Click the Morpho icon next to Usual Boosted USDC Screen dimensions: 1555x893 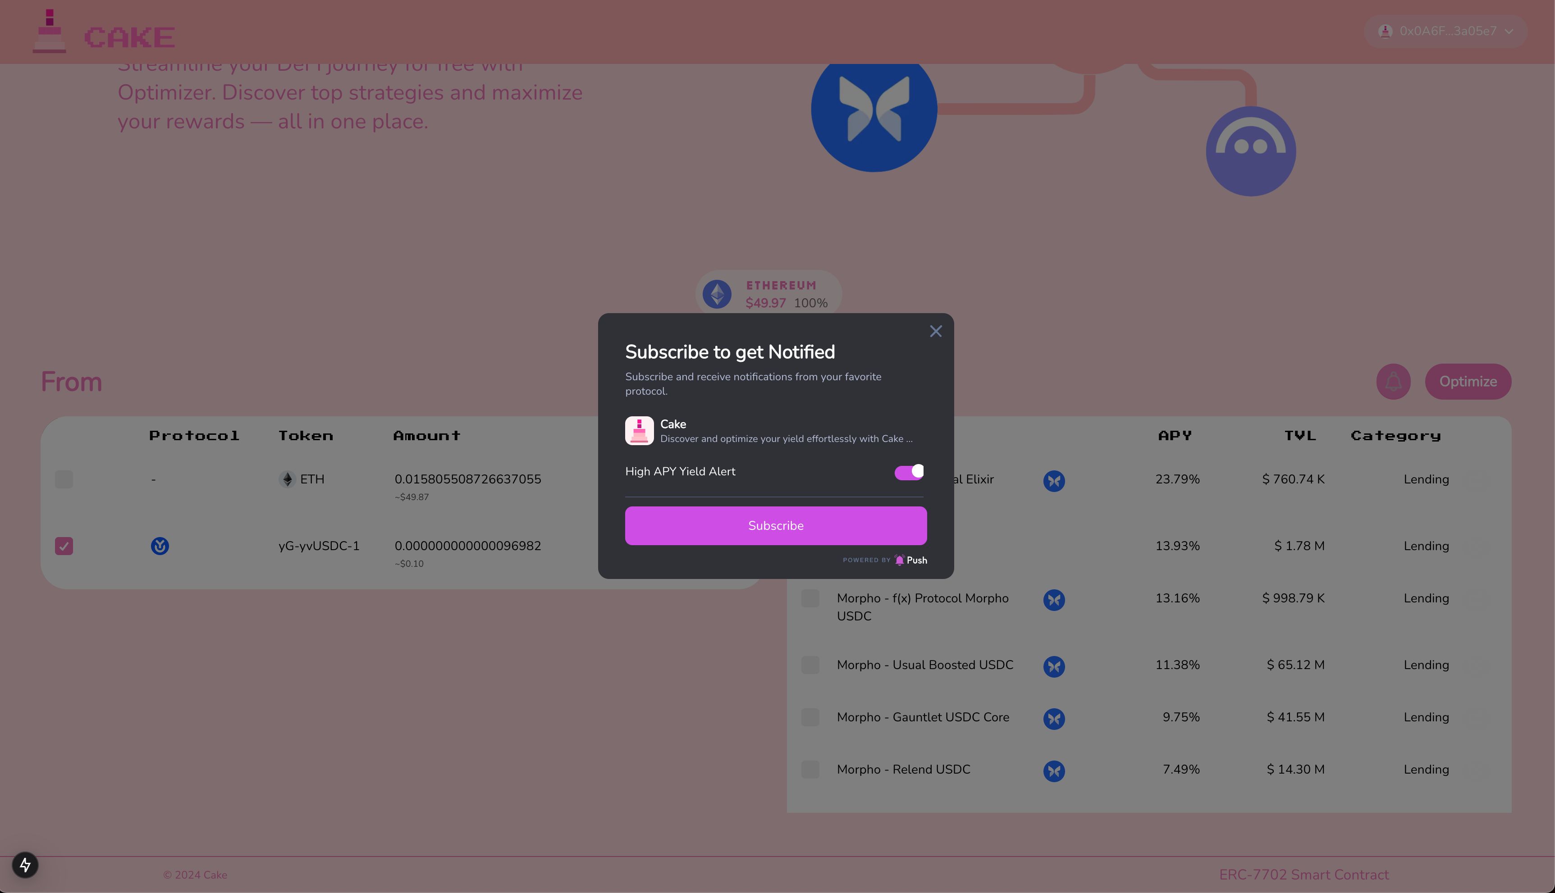(x=1054, y=665)
